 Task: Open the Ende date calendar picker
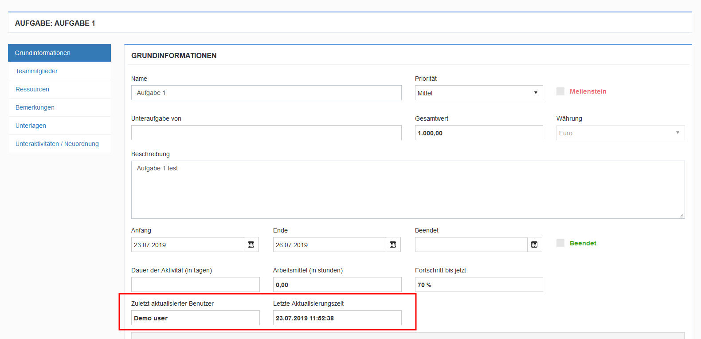[x=393, y=244]
